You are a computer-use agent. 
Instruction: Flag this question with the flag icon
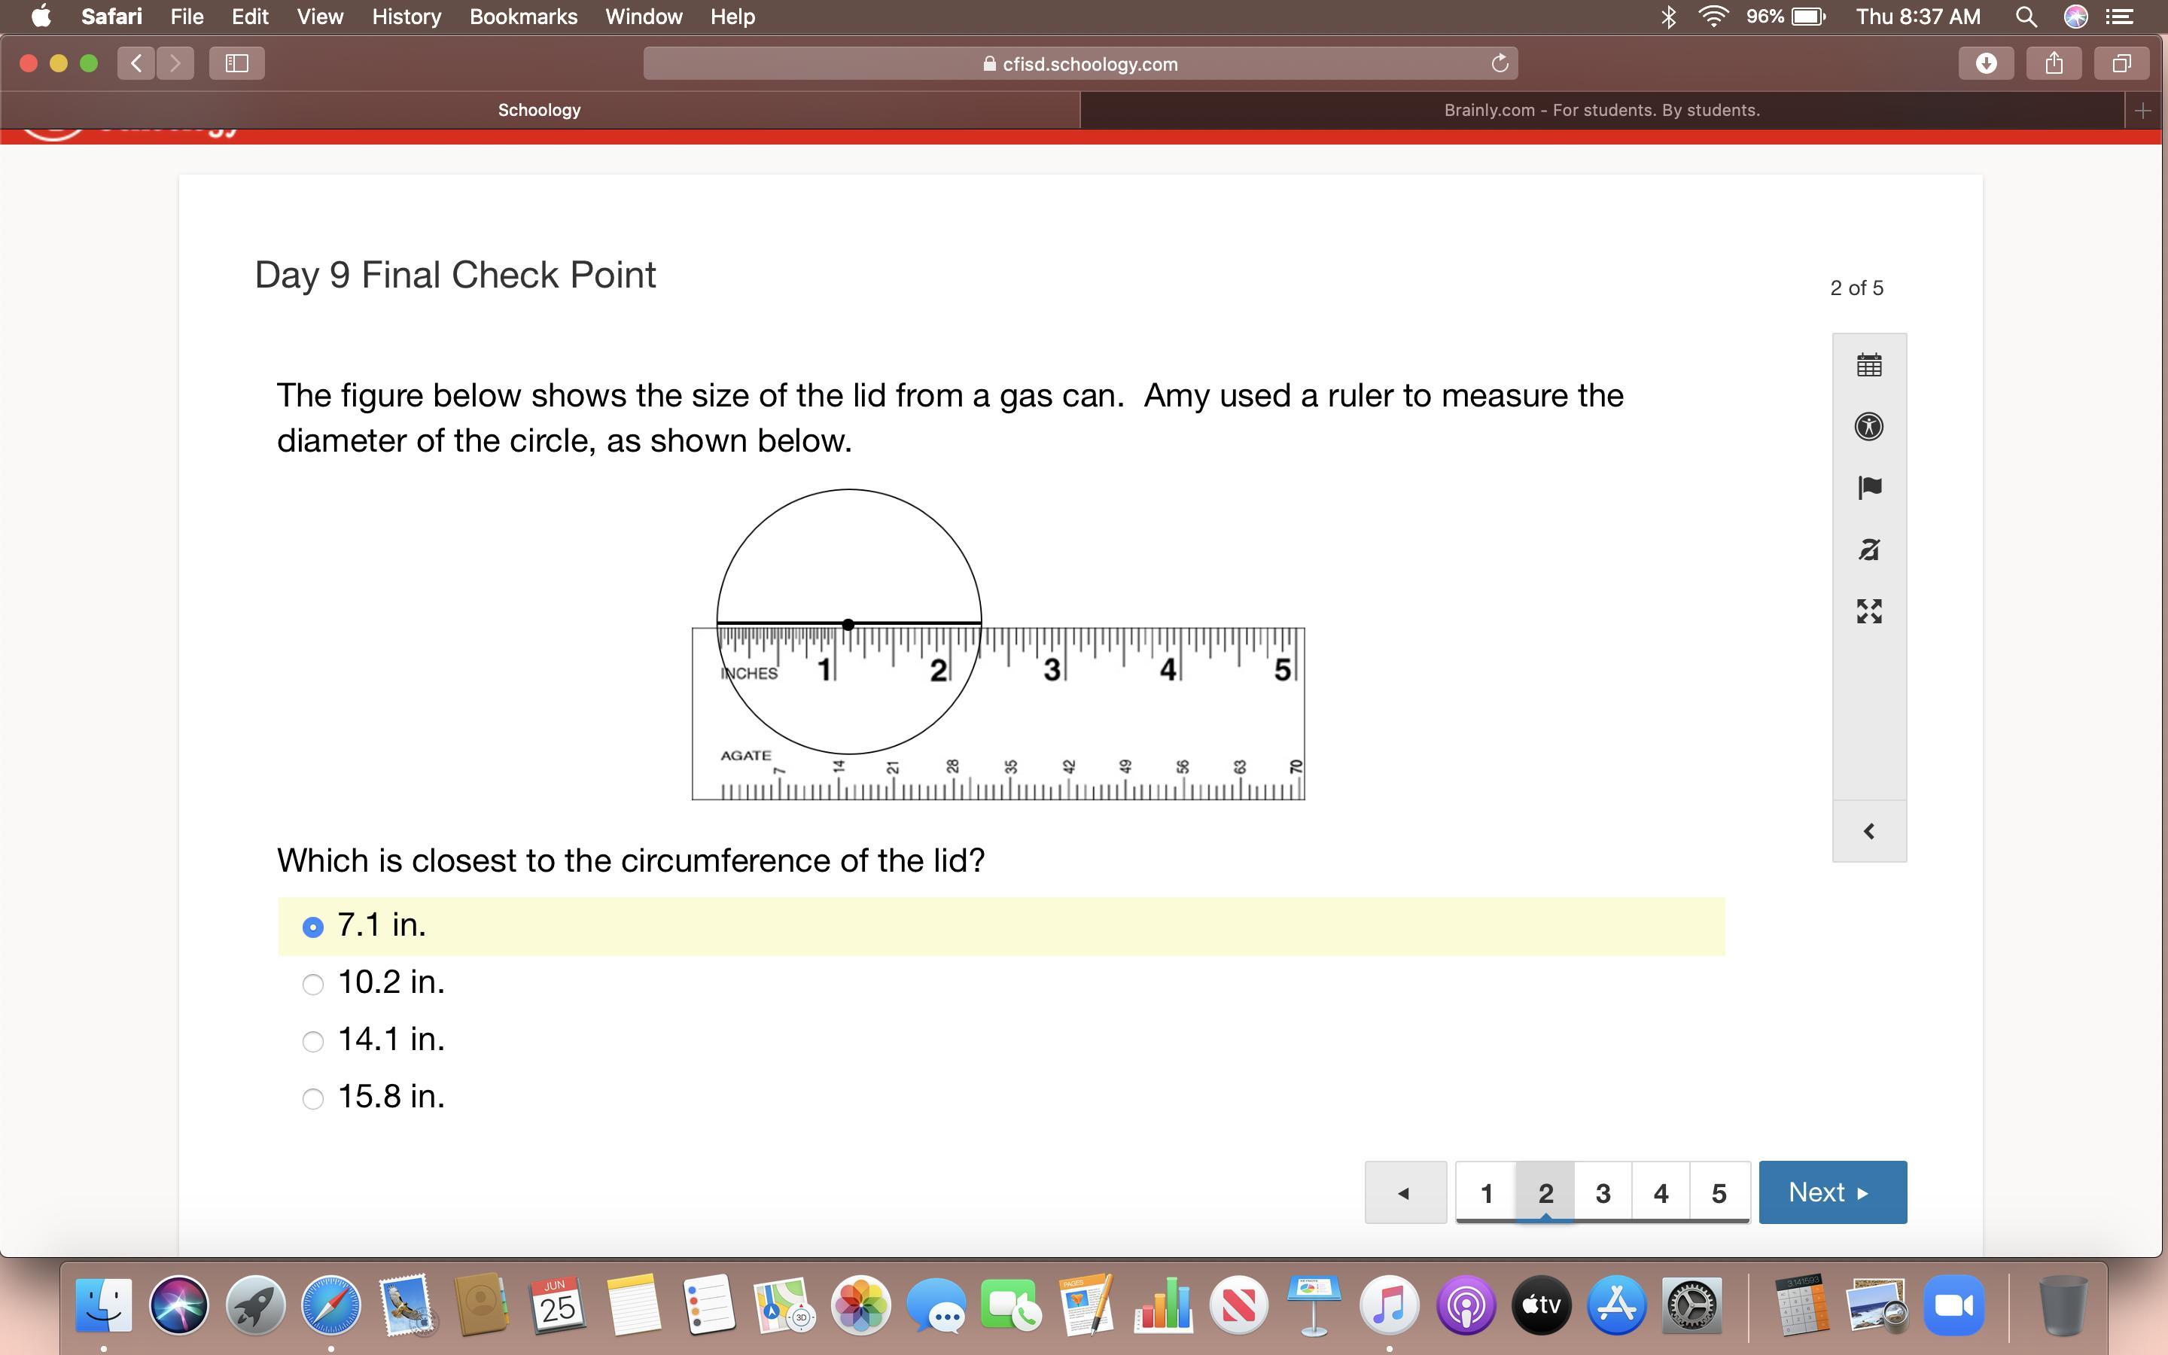tap(1869, 488)
